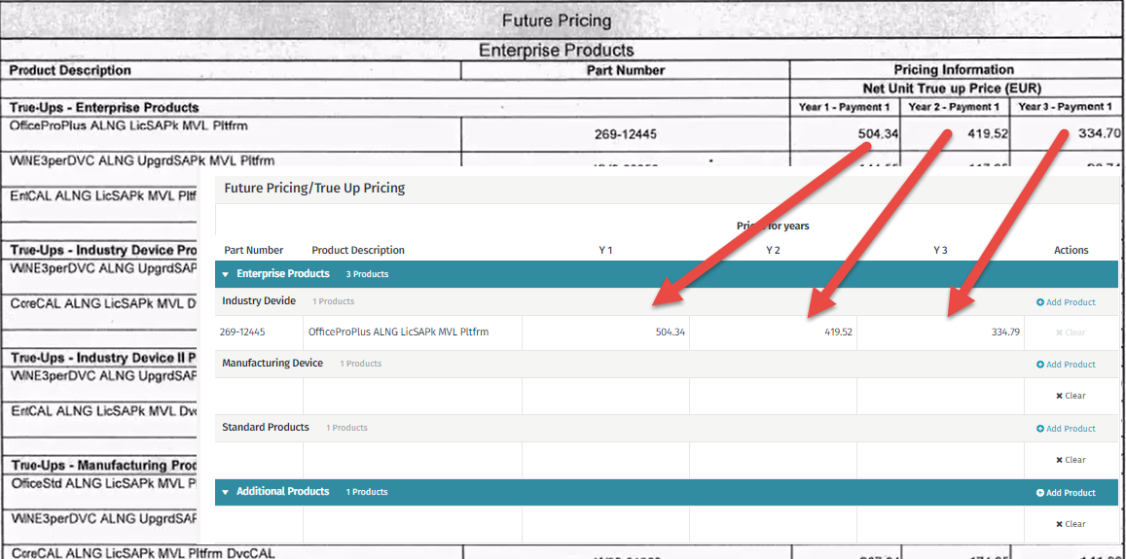
Task: Add a product under Standard Products
Action: [x=1066, y=429]
